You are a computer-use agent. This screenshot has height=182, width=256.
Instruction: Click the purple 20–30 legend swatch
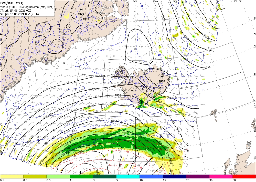198,176
